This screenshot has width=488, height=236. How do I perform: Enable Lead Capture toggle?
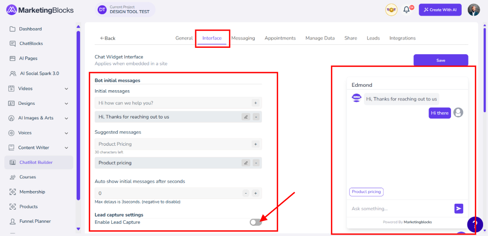pos(256,222)
